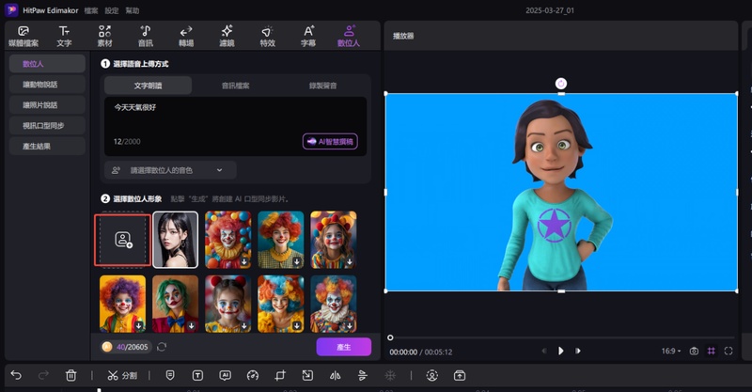This screenshot has width=752, height=392.
Task: Click the purple 產生 button
Action: click(344, 347)
